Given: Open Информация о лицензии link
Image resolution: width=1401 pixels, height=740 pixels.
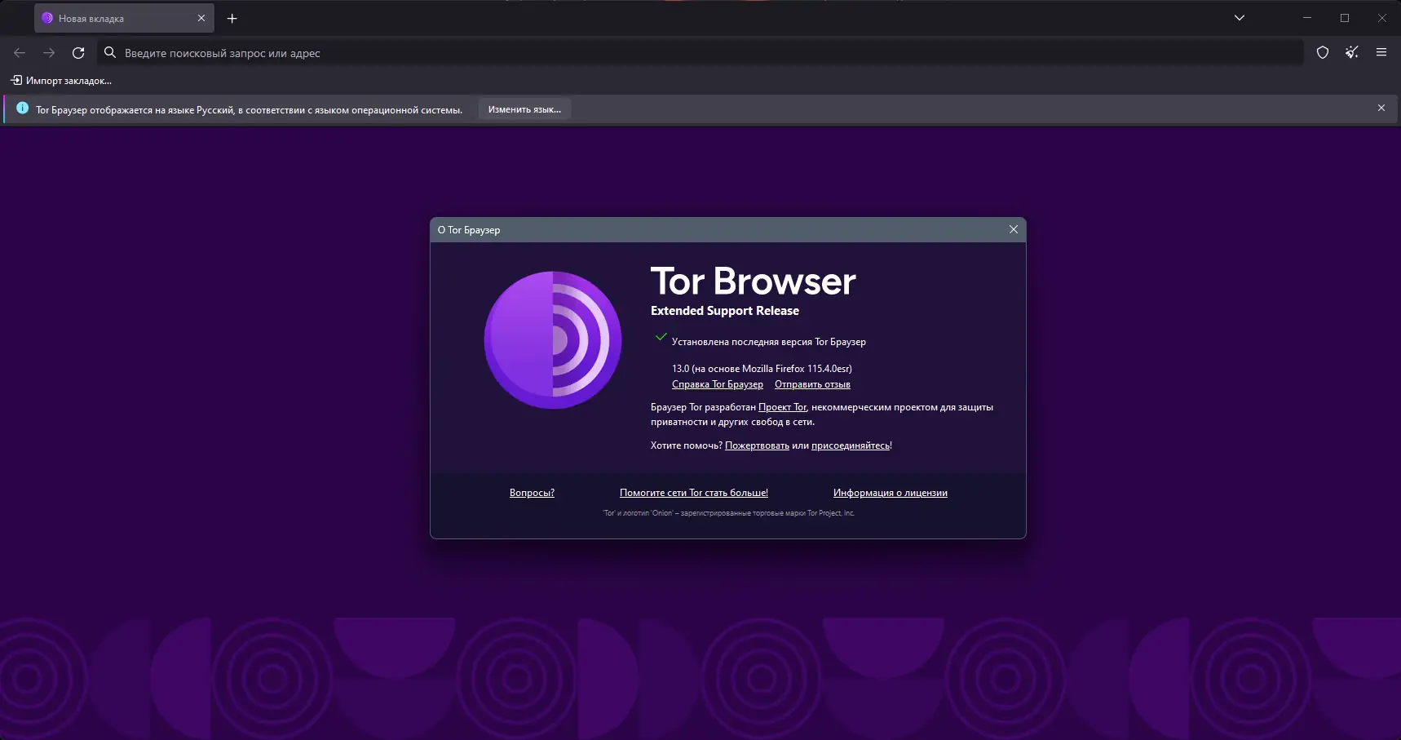Looking at the screenshot, I should 891,493.
